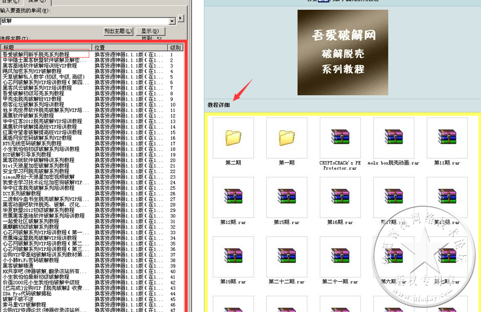
Task: Select result 吾爱破解网新手脱壳系列教程
Action: [36, 54]
